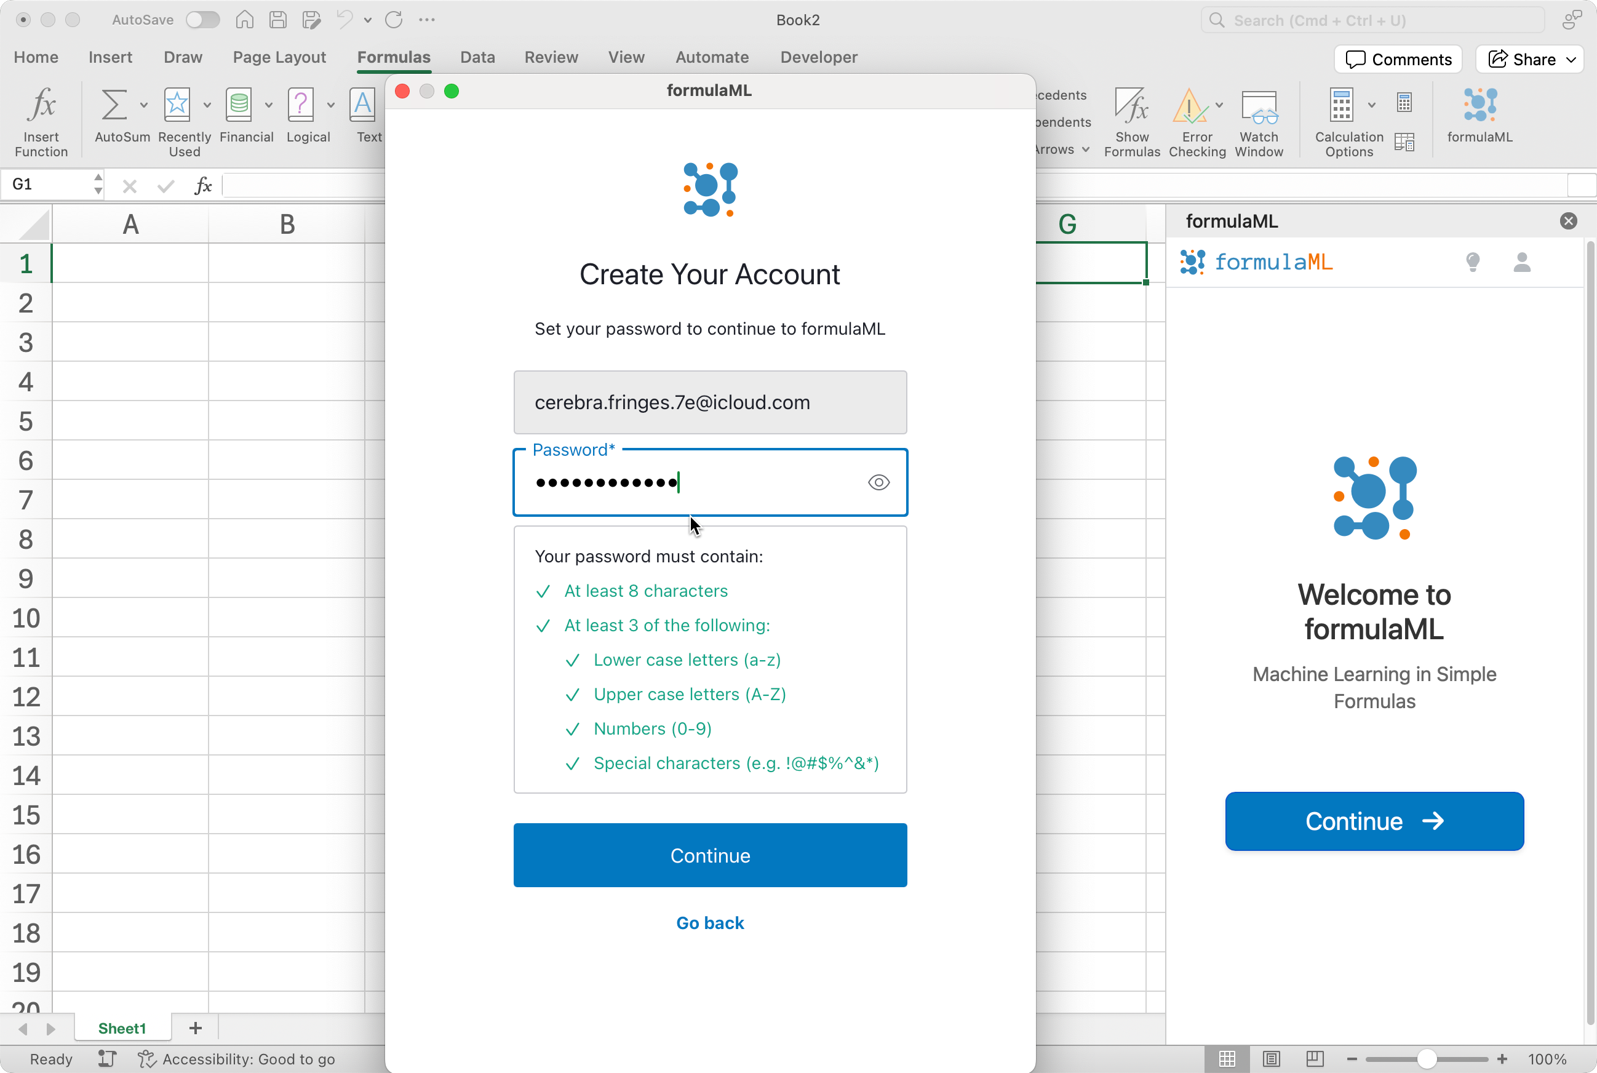Show password with the eye icon
The height and width of the screenshot is (1073, 1597).
[878, 482]
